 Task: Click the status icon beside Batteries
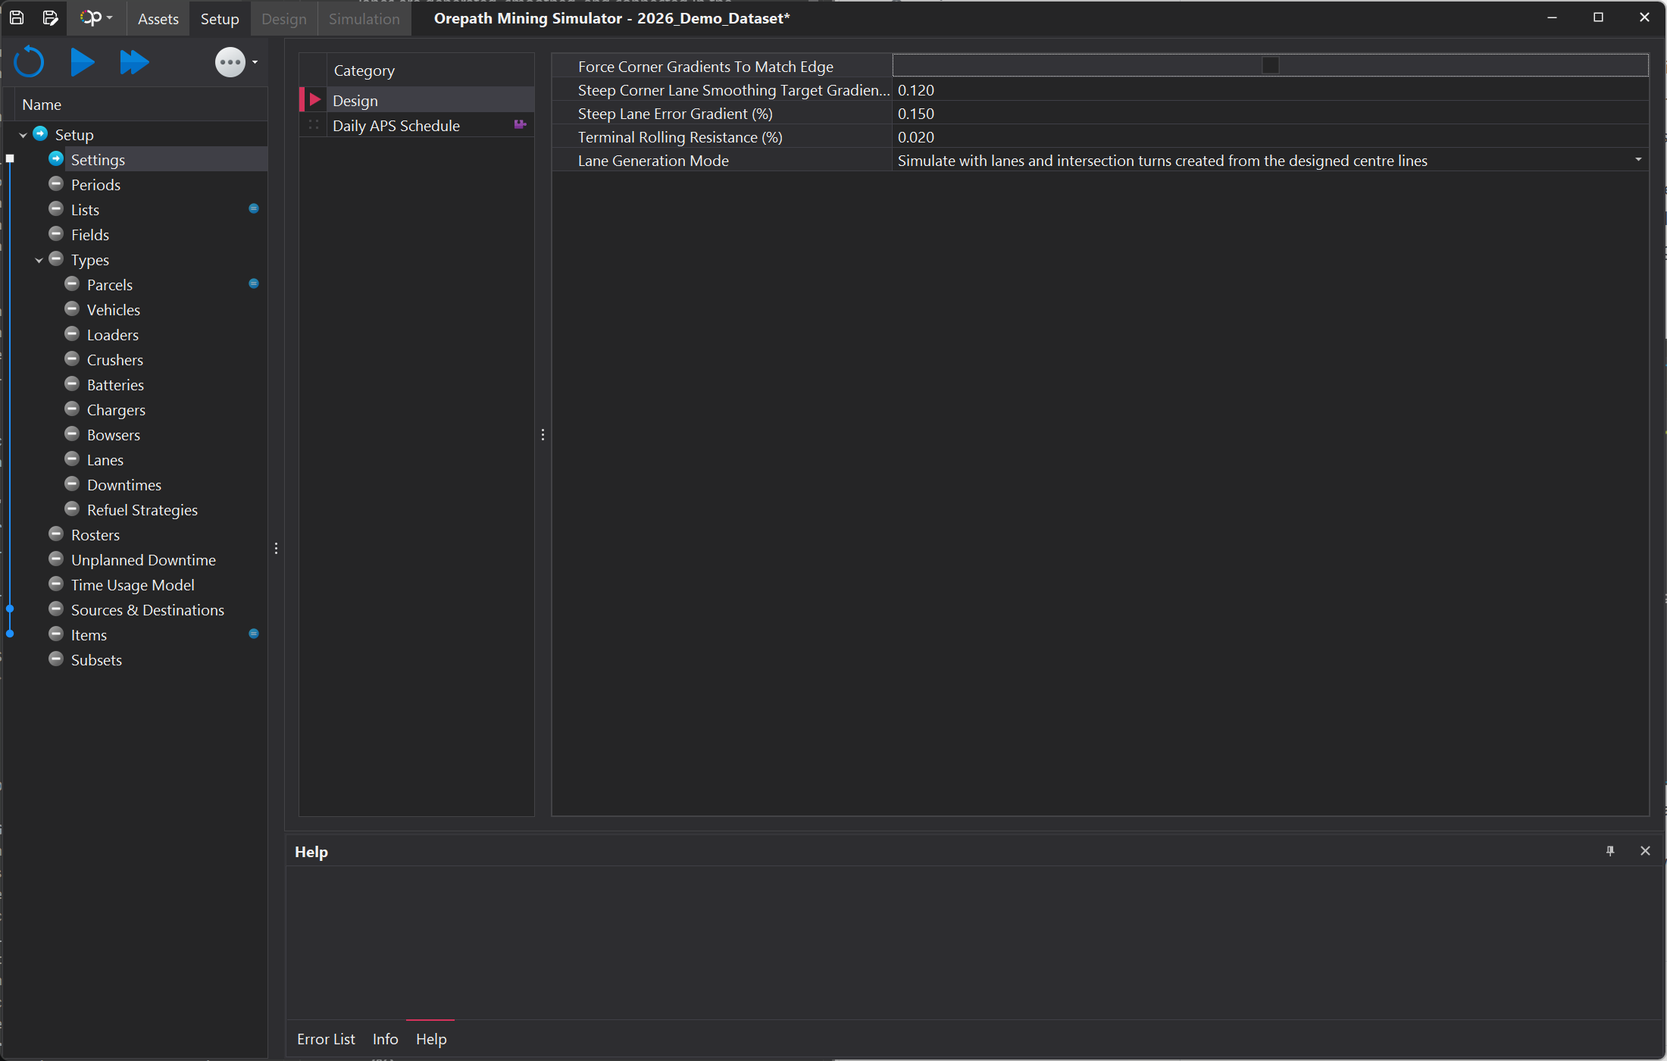point(72,384)
